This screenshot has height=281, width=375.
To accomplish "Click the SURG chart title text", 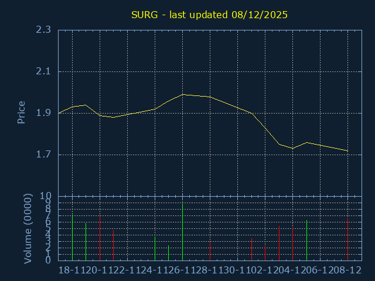I will 209,15.
